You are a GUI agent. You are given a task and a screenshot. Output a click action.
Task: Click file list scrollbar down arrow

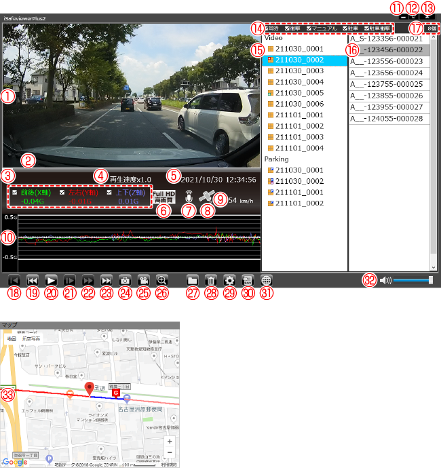pos(434,268)
